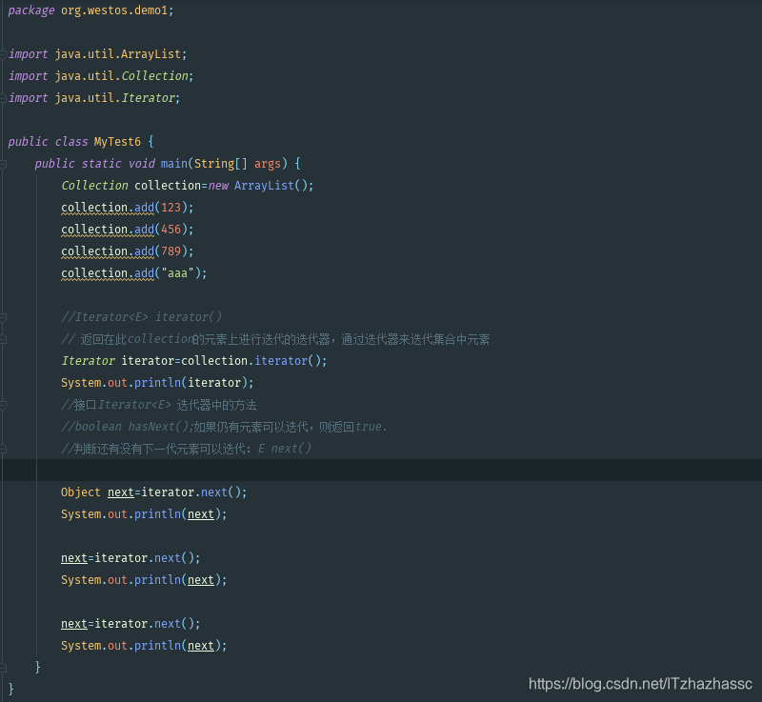
Task: Collapse the main method fold marker
Action: point(3,164)
